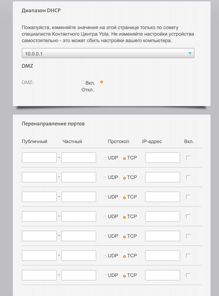Pick UDP in the seventh forwarding row

coord(105,276)
